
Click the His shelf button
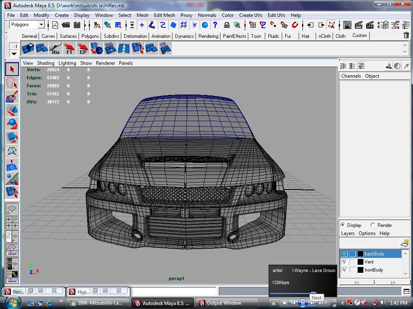point(56,49)
